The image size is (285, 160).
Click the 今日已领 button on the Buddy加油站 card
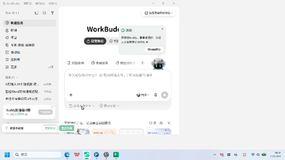click(x=46, y=112)
